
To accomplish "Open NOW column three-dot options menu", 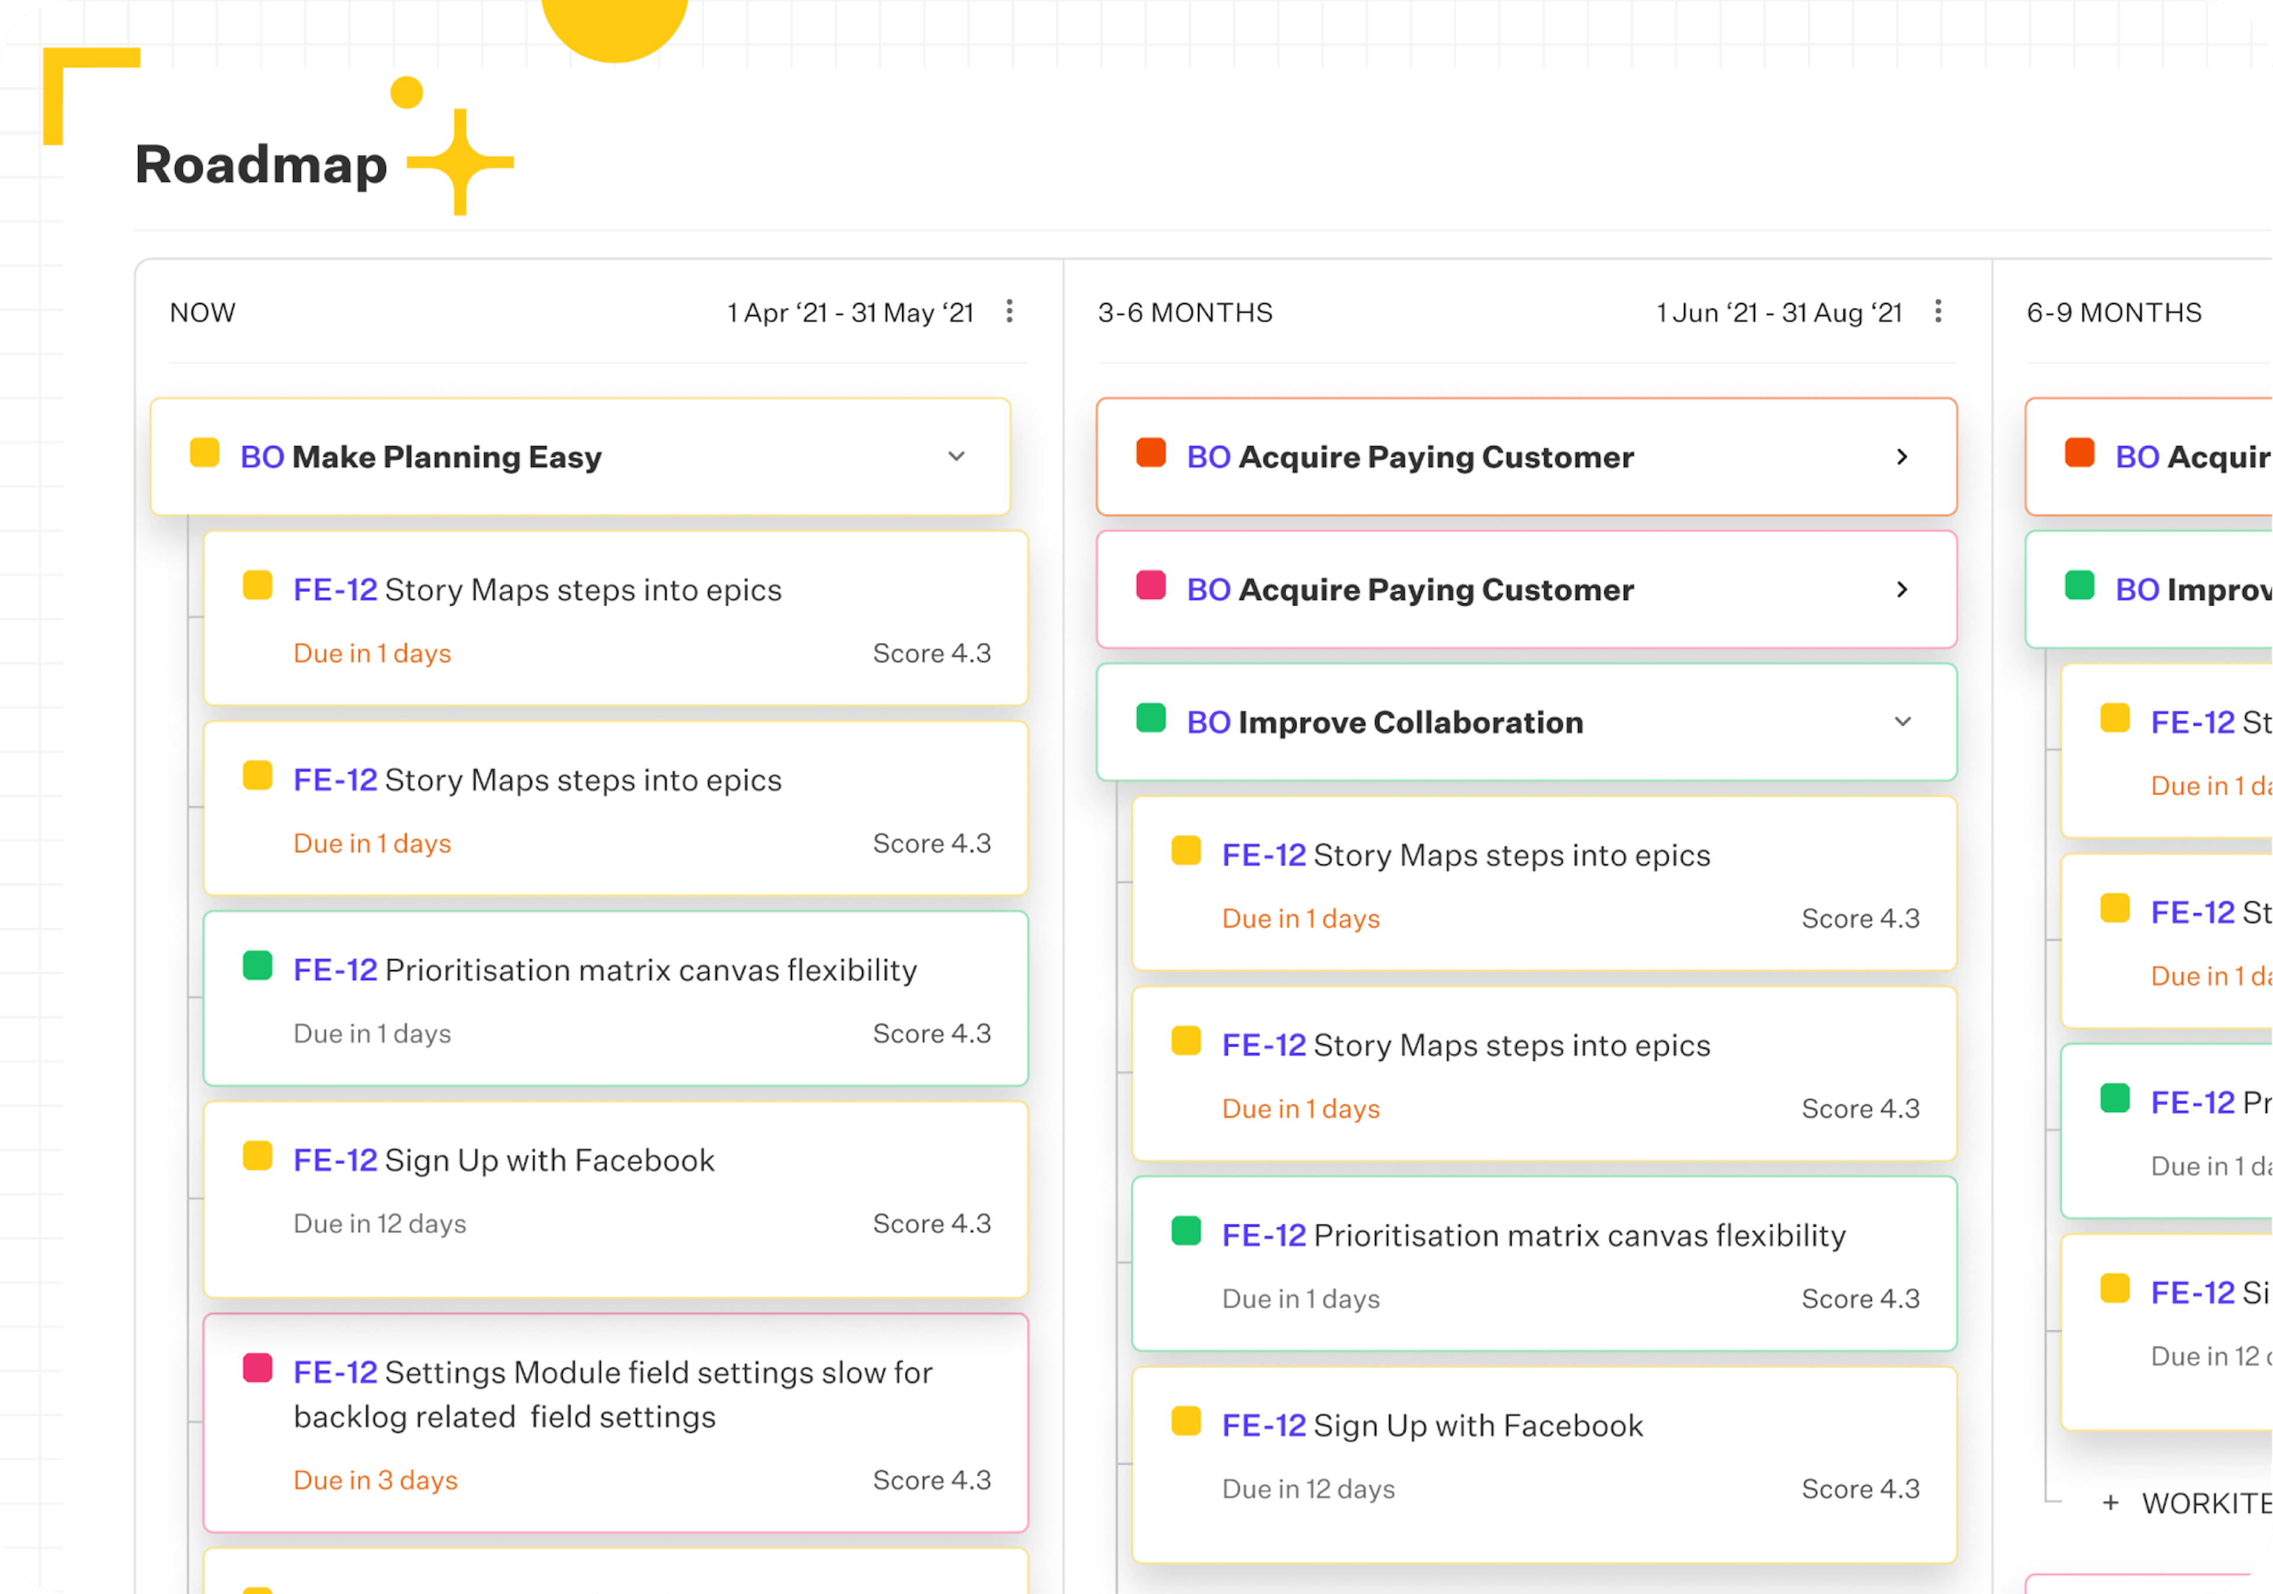I will click(1009, 312).
